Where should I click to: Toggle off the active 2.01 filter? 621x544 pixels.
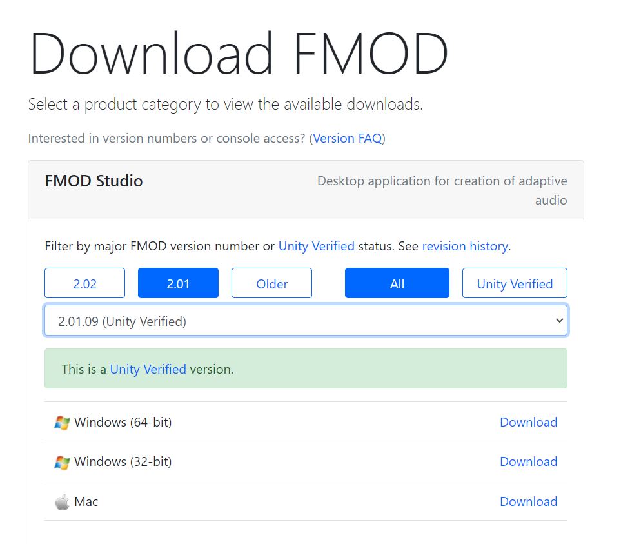point(178,283)
